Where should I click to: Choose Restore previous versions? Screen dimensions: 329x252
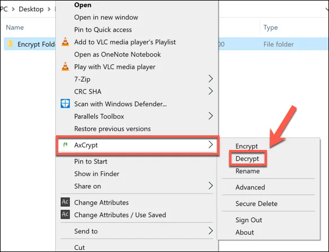pos(112,129)
